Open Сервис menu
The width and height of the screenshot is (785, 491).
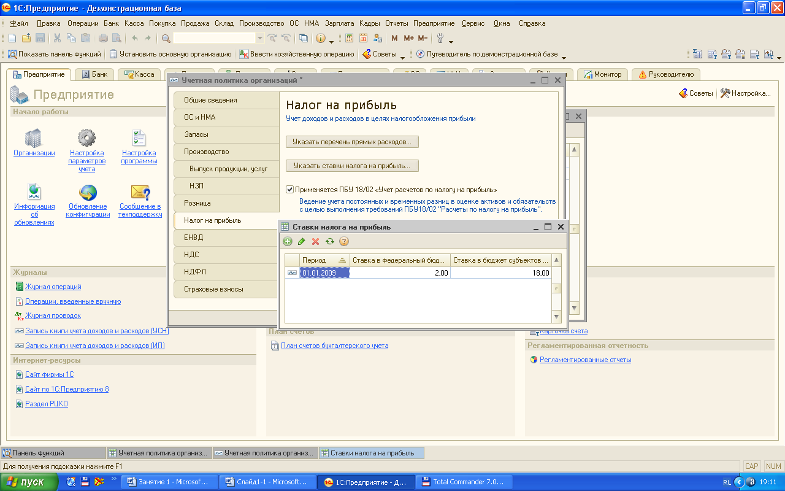tap(473, 23)
